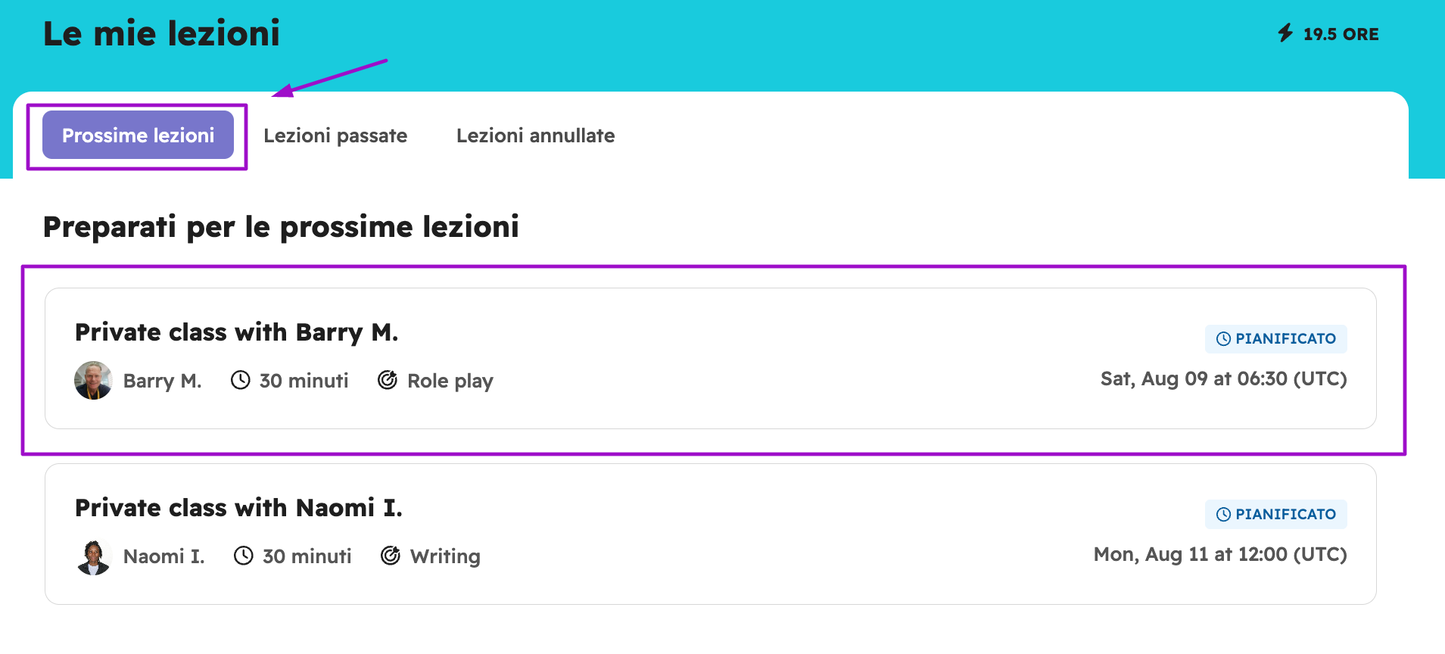Open Naomi I.'s avatar photo

(93, 557)
